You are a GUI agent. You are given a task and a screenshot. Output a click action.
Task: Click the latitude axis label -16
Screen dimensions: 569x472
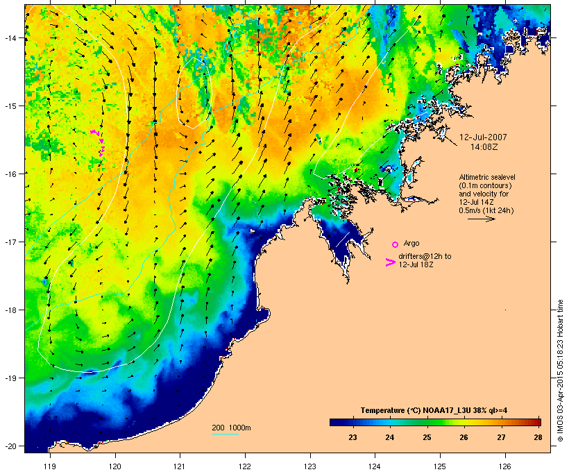click(10, 174)
